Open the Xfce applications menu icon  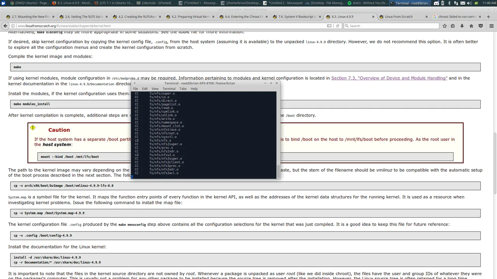[3, 3]
